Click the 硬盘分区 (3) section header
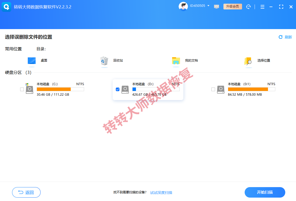Screen dimensions: 296x201 click(18, 73)
